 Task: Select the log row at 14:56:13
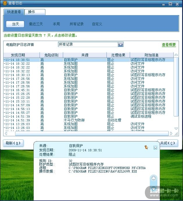pos(89,109)
